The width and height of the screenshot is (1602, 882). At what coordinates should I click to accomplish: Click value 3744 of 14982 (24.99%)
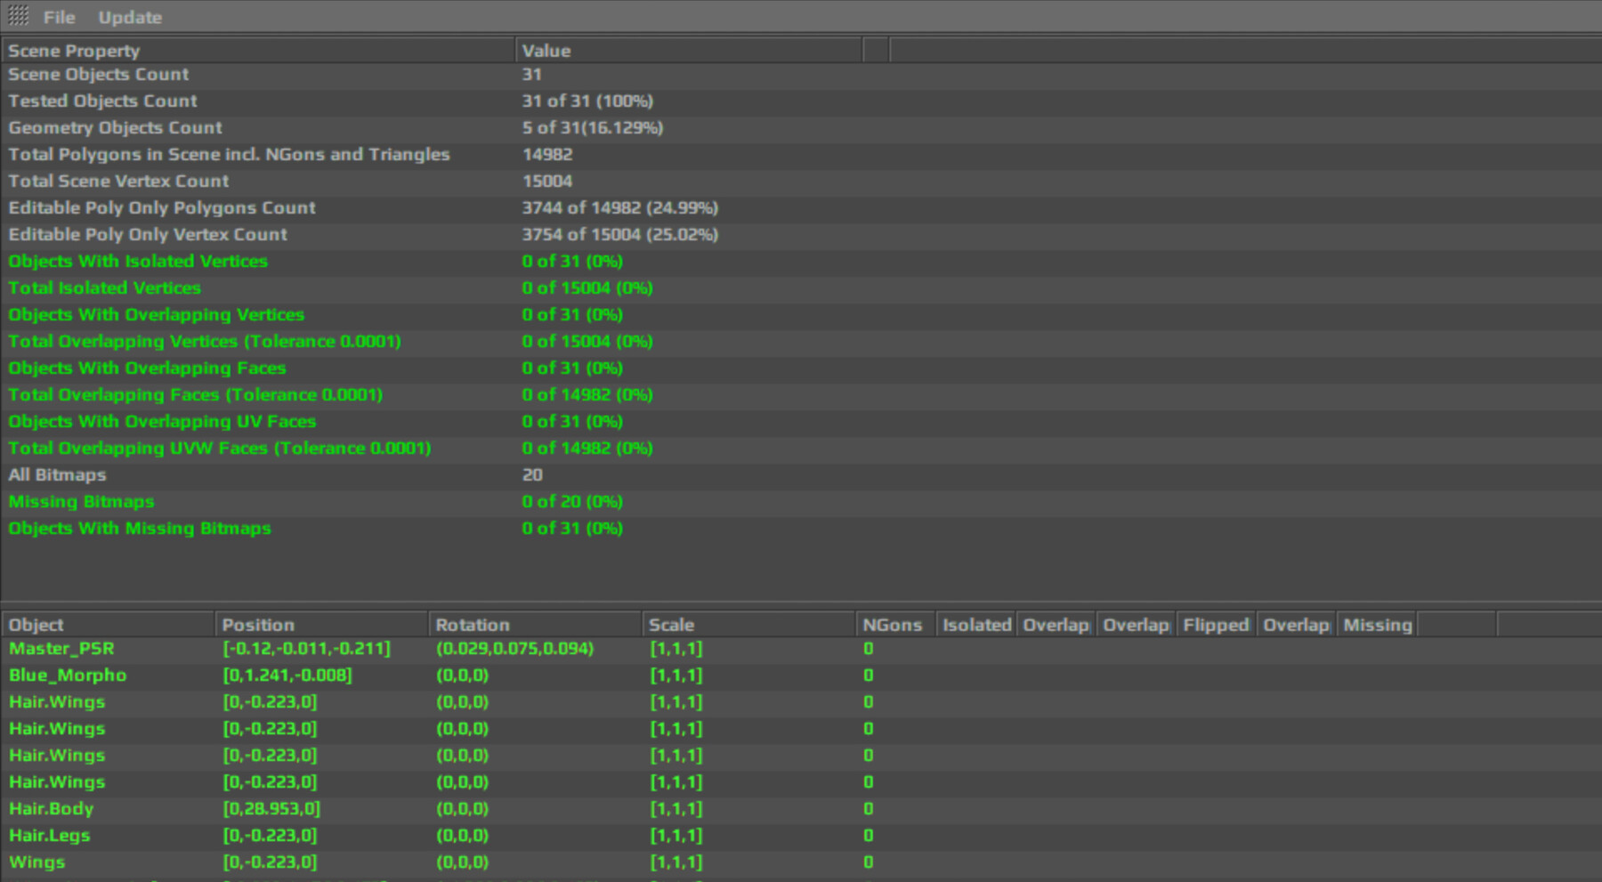(x=619, y=208)
